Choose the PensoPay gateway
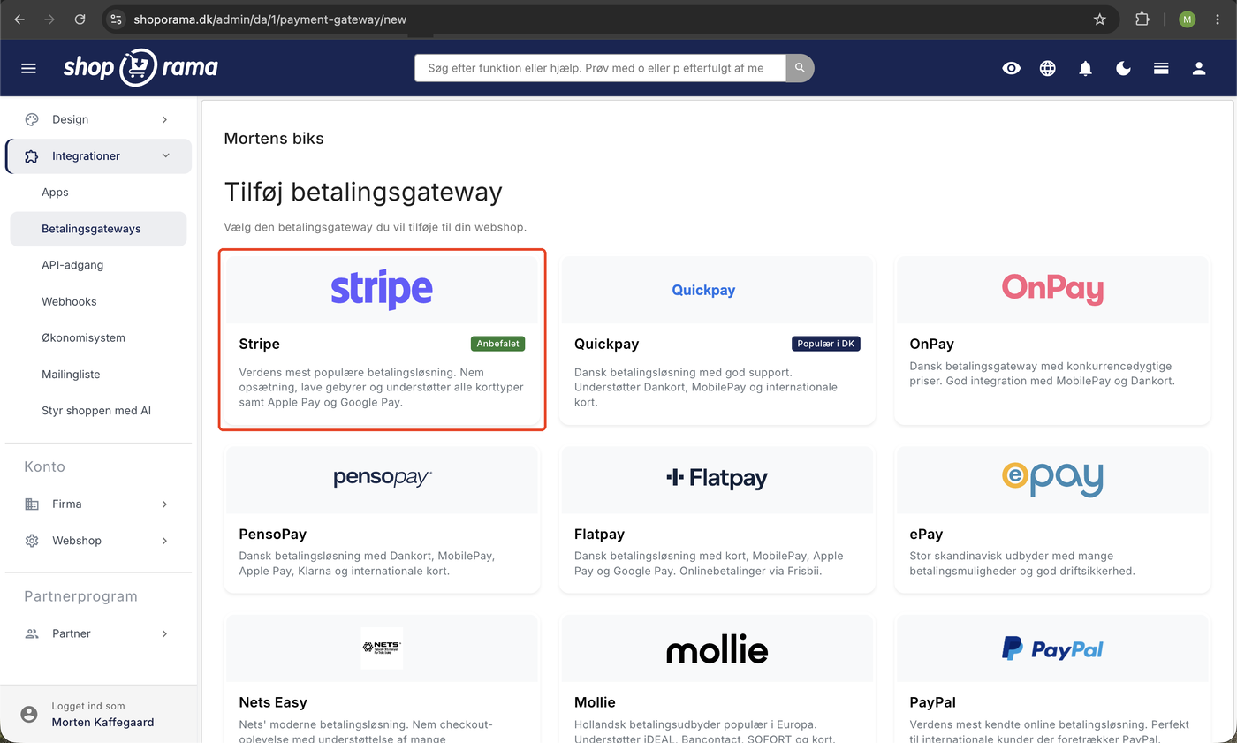This screenshot has height=743, width=1237. coord(382,520)
